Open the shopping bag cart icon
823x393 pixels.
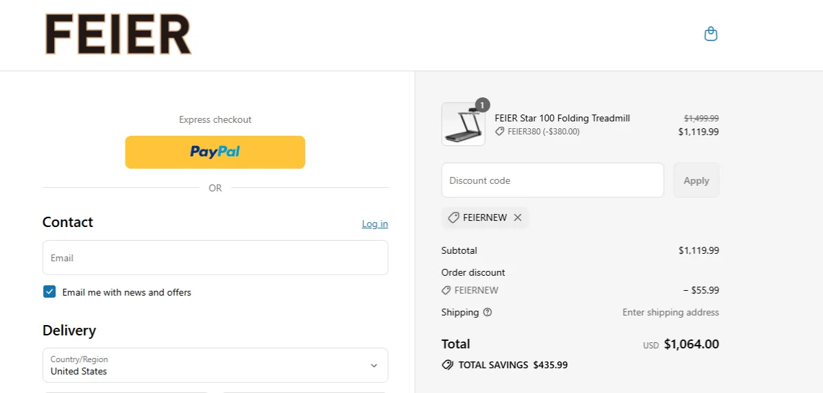(711, 34)
